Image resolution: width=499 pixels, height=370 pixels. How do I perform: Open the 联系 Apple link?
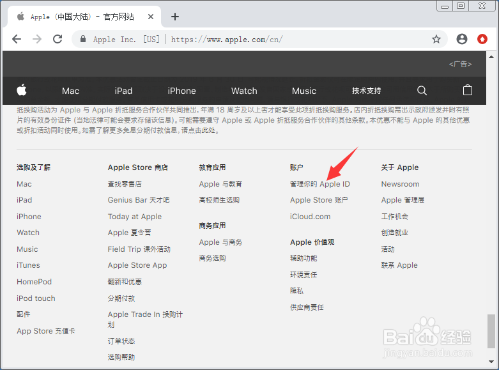[399, 265]
